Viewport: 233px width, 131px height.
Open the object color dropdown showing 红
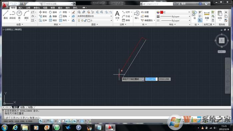(x=175, y=12)
